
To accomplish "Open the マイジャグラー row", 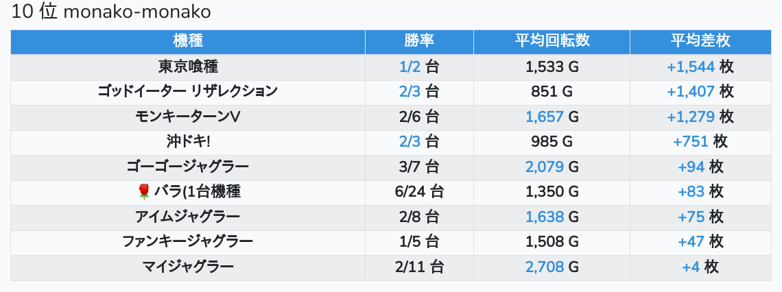I will point(390,267).
